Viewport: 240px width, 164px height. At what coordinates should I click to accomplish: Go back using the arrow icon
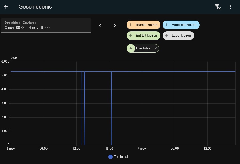point(6,7)
